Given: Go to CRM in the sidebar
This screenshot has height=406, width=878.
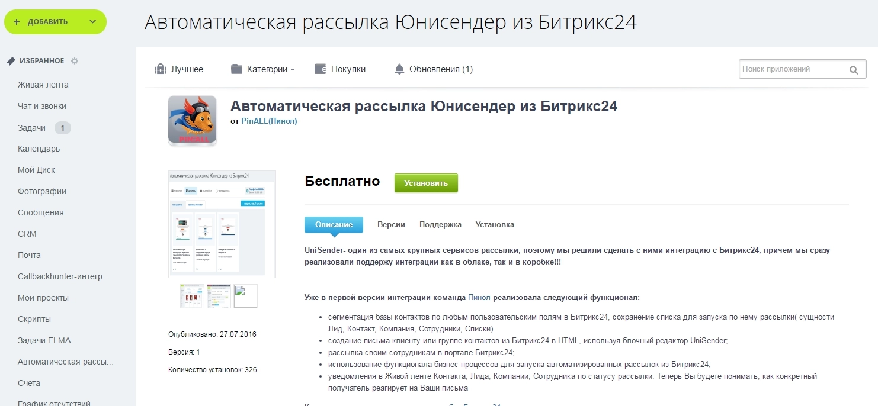Looking at the screenshot, I should [27, 234].
